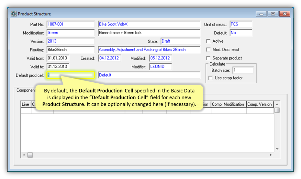The width and height of the screenshot is (301, 179).
Task: Click the Product Structure window icon
Action: pos(14,14)
